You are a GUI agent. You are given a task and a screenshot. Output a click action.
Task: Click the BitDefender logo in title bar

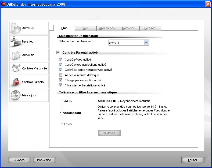[3, 4]
